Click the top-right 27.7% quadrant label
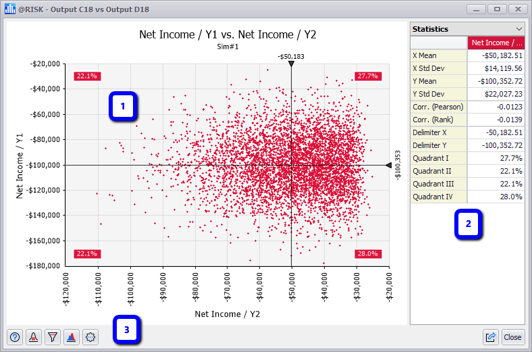The width and height of the screenshot is (532, 352). (368, 76)
